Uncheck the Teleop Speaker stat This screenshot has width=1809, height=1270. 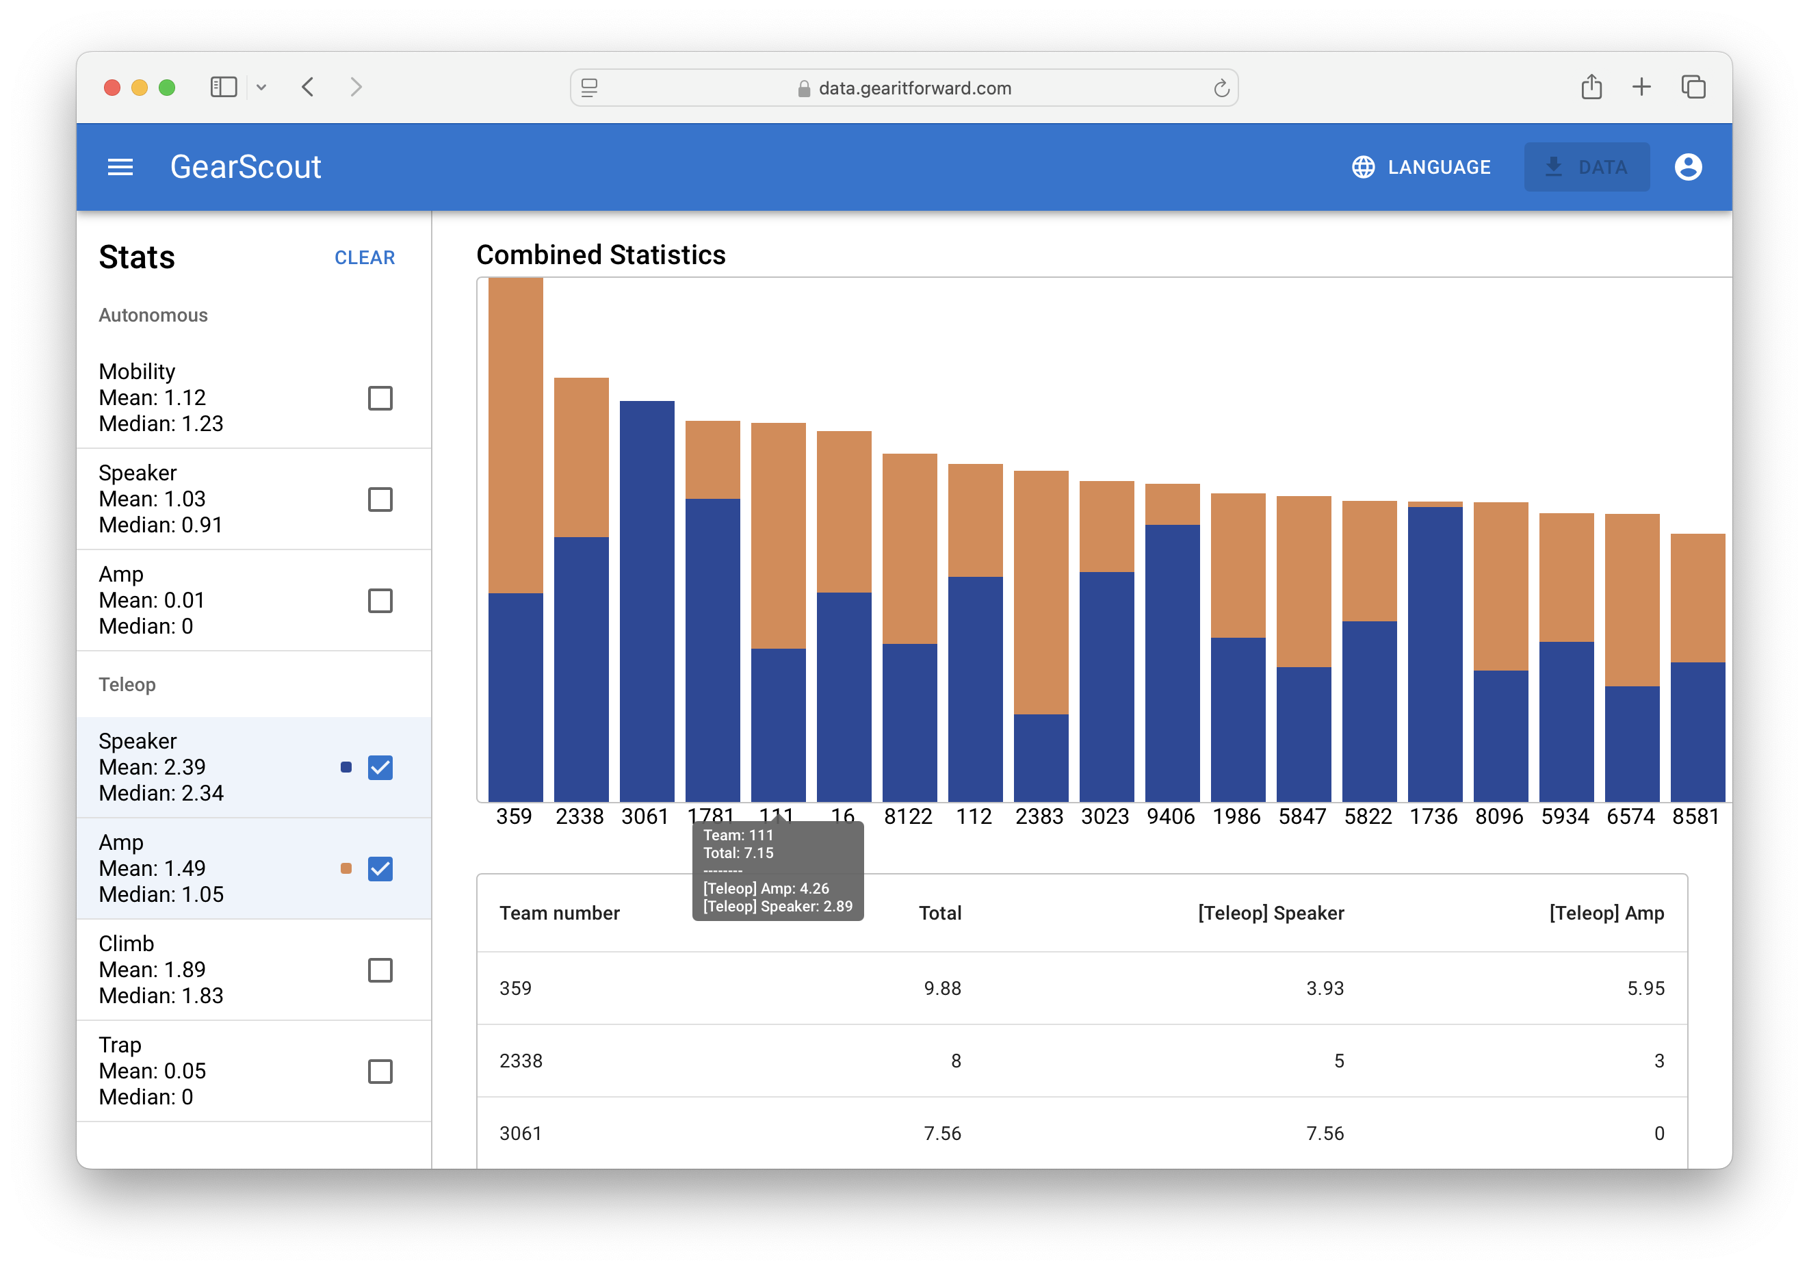coord(380,767)
